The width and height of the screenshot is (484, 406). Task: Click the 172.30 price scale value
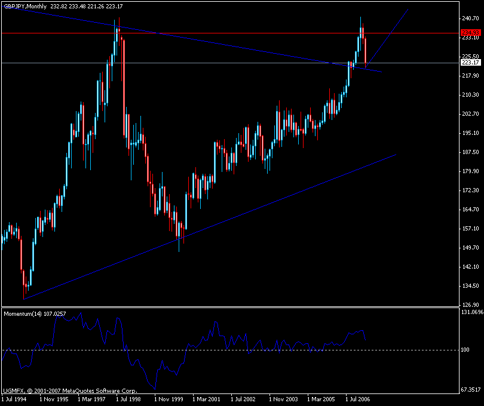(471, 190)
